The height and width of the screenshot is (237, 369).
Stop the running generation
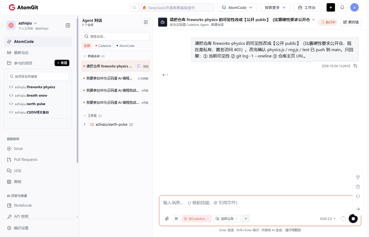tap(353, 219)
